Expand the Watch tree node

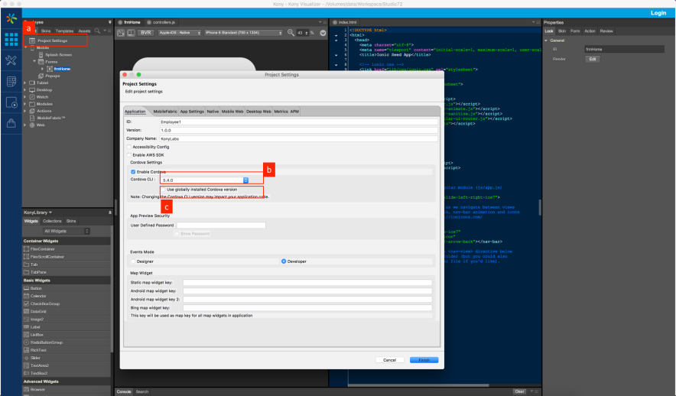(x=24, y=97)
